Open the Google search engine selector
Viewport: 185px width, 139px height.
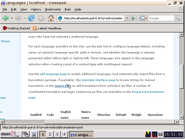143,18
